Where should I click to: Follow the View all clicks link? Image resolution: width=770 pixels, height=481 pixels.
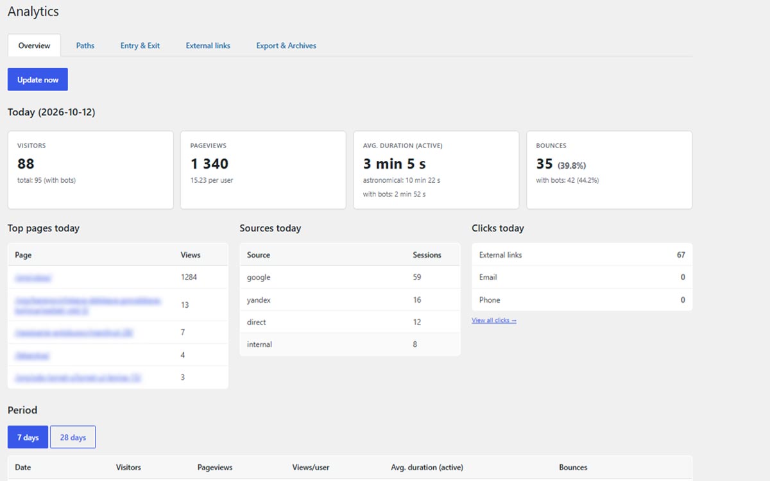pyautogui.click(x=494, y=320)
